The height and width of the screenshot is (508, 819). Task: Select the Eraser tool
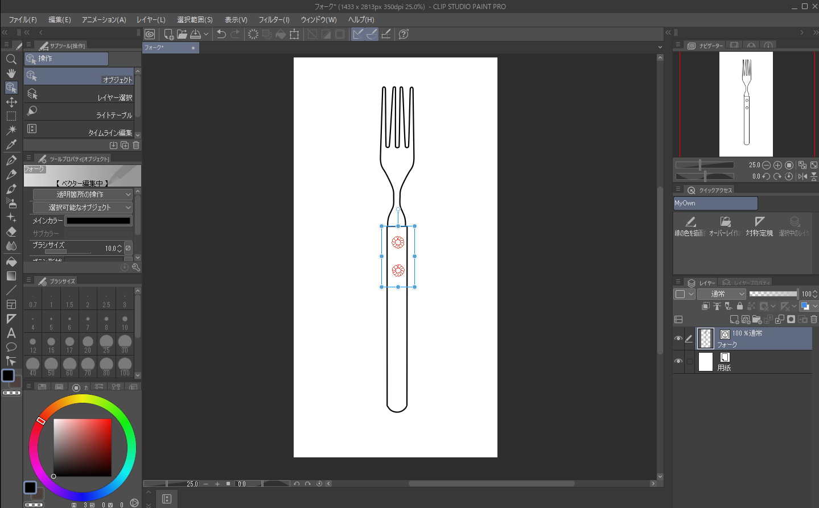[x=11, y=232]
